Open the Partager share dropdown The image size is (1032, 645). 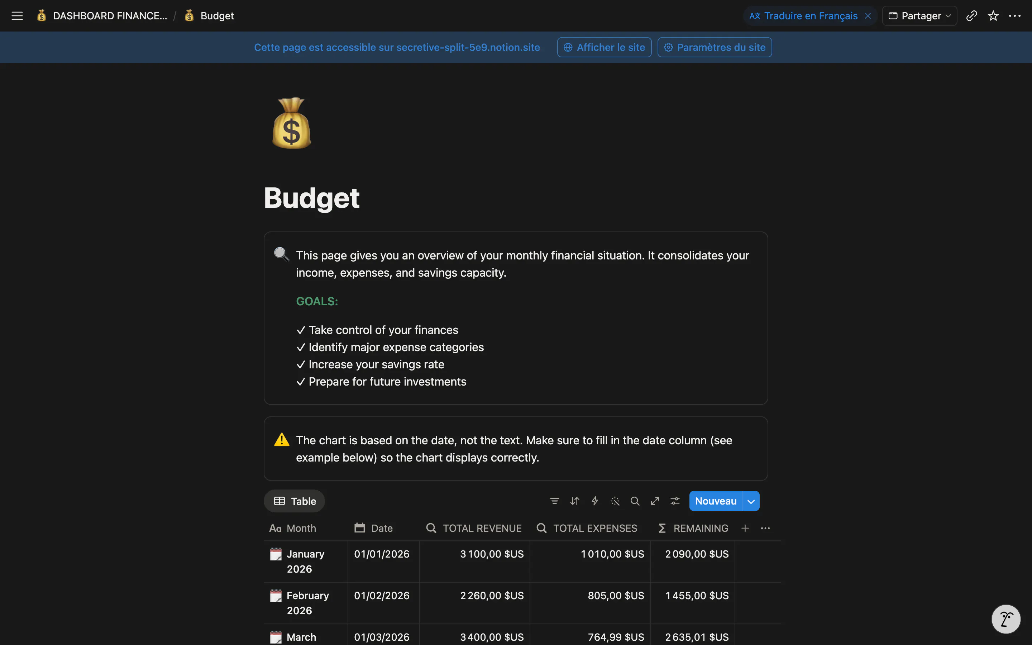919,16
